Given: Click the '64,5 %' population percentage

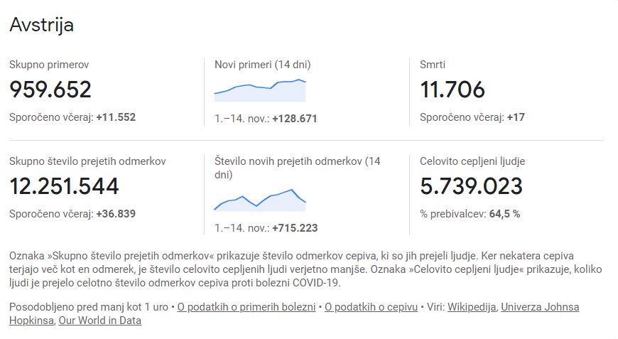Looking at the screenshot, I should (x=504, y=214).
